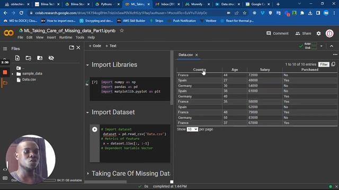Copy the table with the icon next to Filter
This screenshot has height=190, width=339.
[x=333, y=64]
